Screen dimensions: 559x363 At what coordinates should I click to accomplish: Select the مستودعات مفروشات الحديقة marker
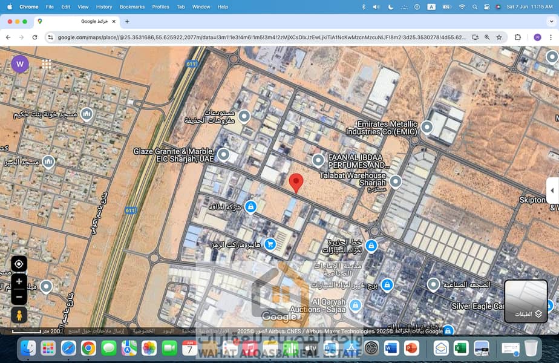pyautogui.click(x=244, y=116)
